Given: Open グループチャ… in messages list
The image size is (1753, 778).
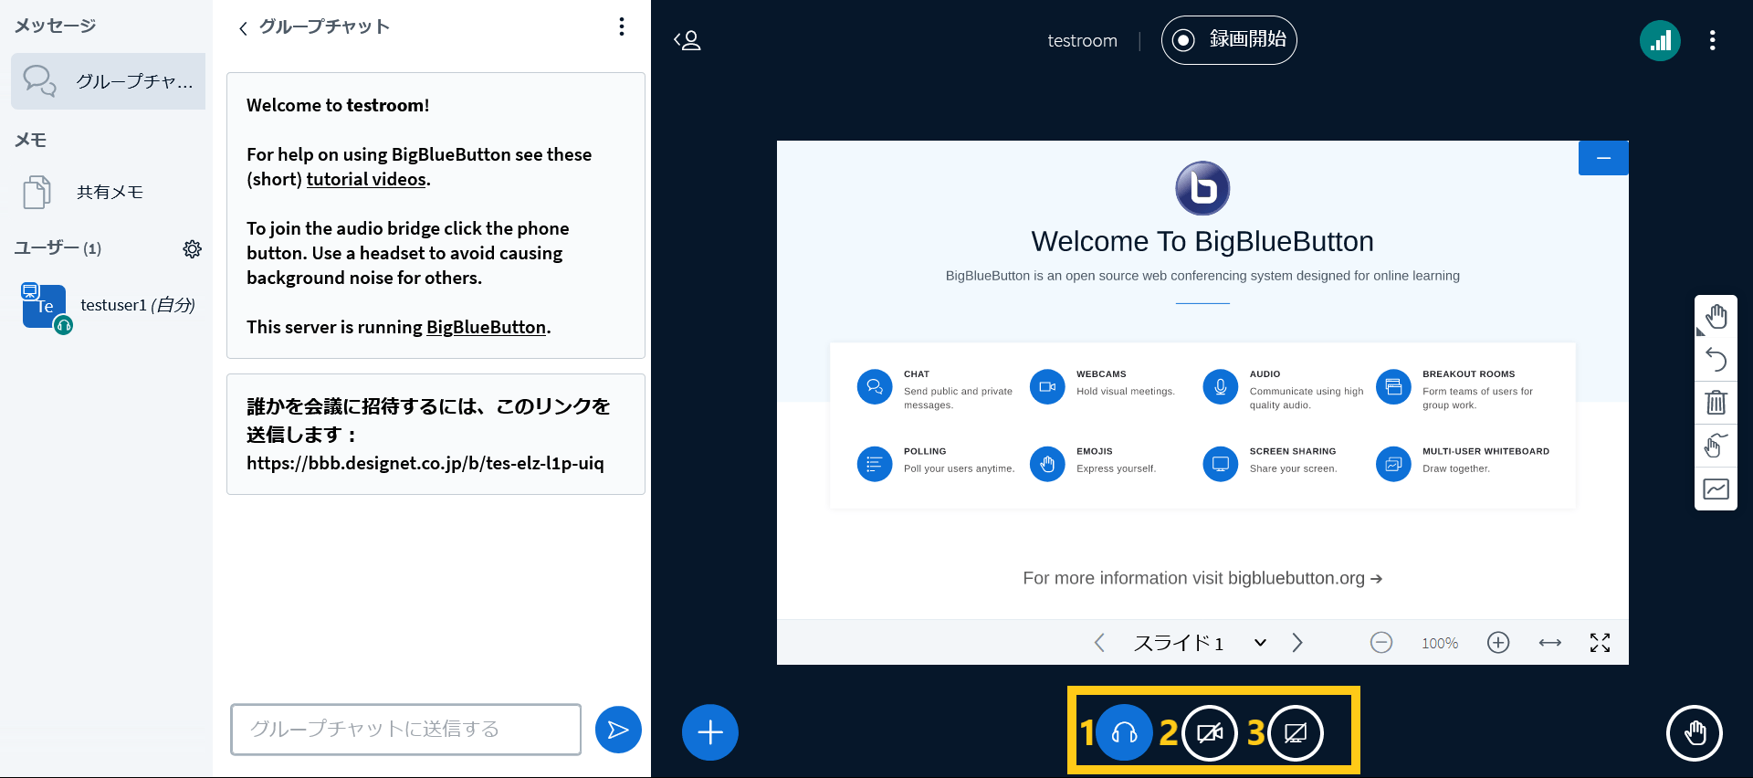Looking at the screenshot, I should tap(108, 81).
